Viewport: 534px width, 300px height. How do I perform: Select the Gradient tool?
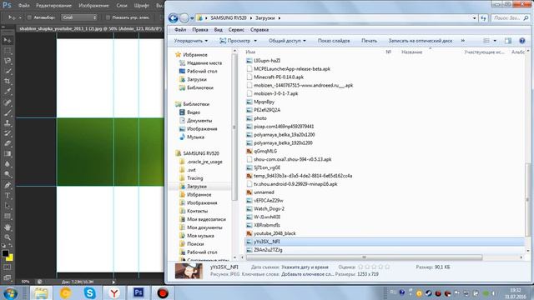[8, 153]
